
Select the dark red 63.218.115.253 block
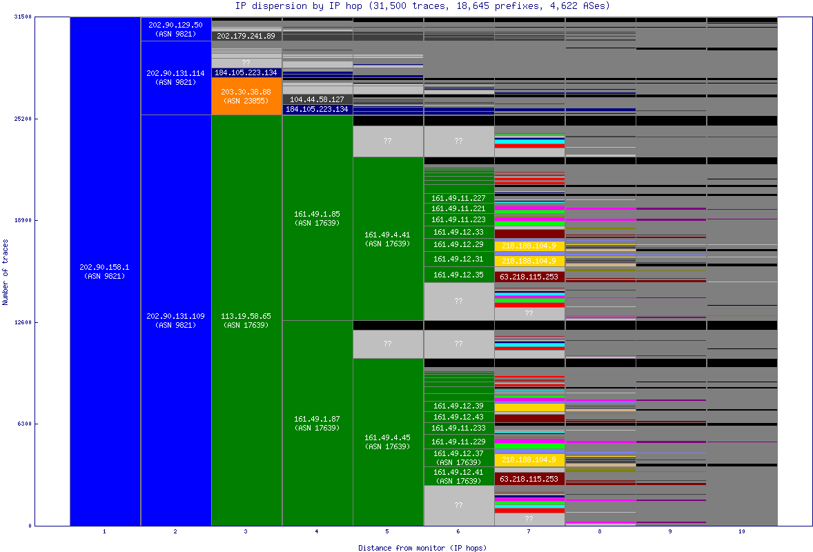[529, 276]
